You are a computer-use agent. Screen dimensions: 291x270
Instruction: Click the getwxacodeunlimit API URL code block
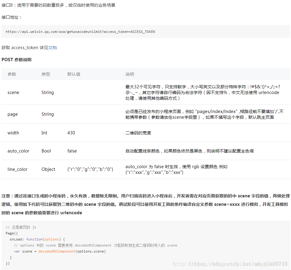(146, 32)
